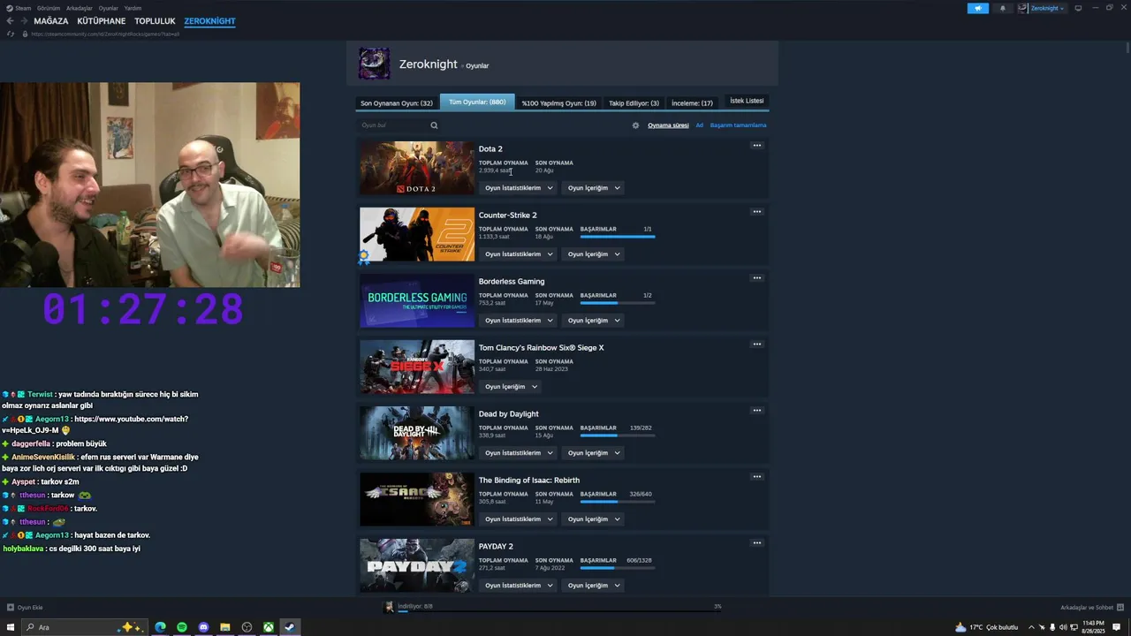
Task: Expand Borderless Gaming Oyun İstatistiklerim dropdown
Action: pyautogui.click(x=520, y=321)
